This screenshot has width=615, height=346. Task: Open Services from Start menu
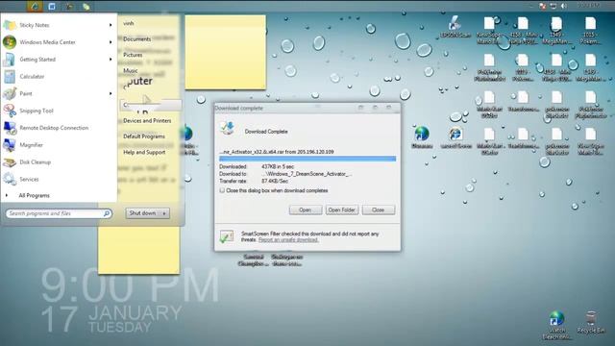[29, 180]
